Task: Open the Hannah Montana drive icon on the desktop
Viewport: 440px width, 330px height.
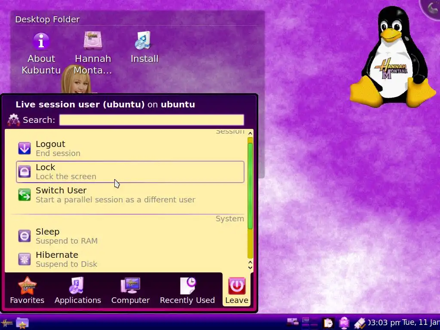Action: [x=93, y=53]
